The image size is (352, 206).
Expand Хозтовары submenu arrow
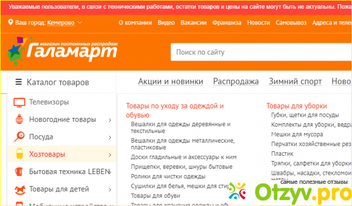point(110,155)
